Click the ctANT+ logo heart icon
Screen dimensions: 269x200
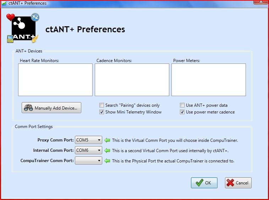pos(11,17)
